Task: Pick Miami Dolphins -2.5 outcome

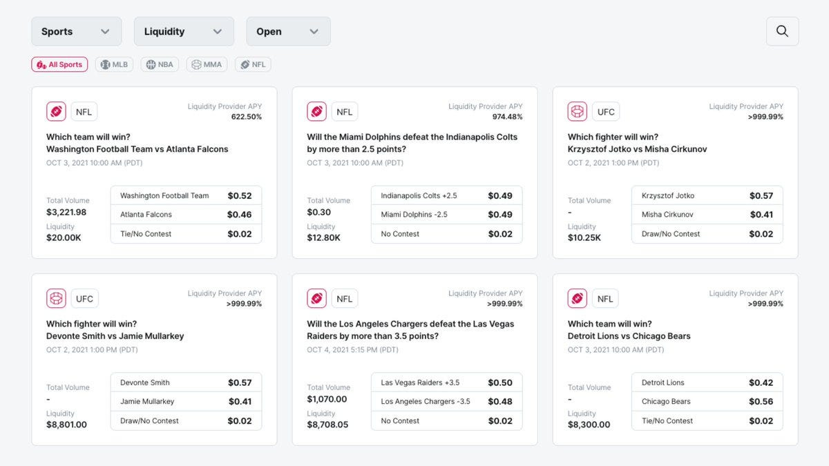Action: (446, 215)
